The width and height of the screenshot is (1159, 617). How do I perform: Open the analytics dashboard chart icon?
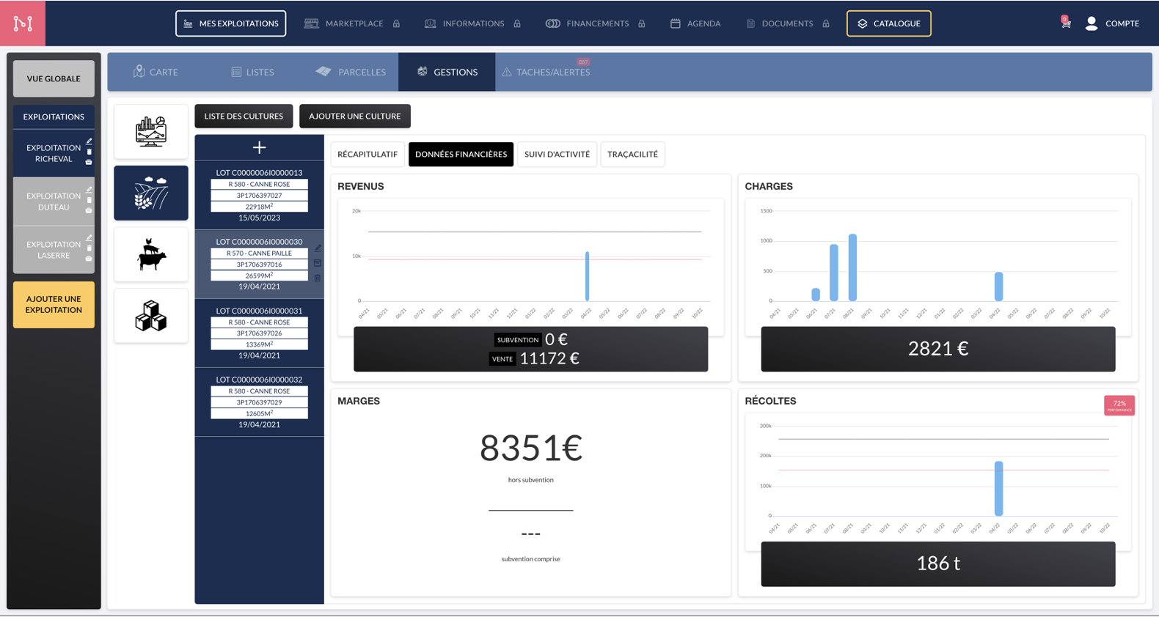(151, 132)
